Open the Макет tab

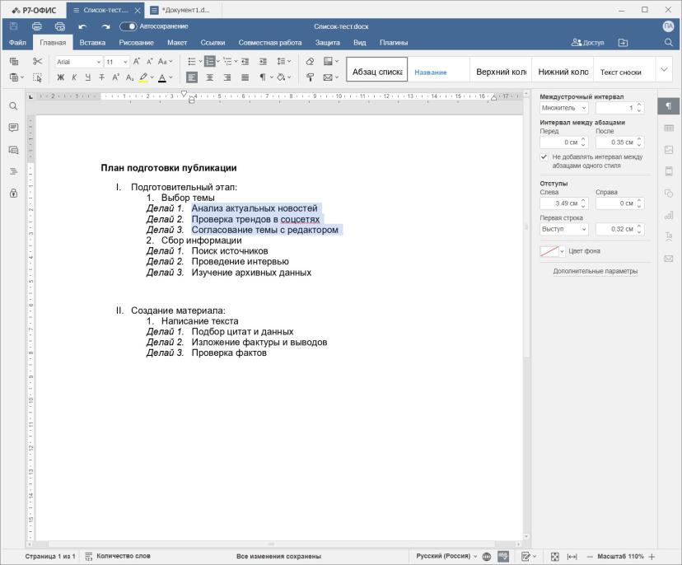(177, 43)
